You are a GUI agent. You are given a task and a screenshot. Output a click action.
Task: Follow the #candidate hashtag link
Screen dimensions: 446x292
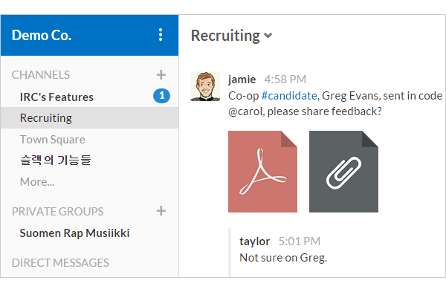pos(289,96)
